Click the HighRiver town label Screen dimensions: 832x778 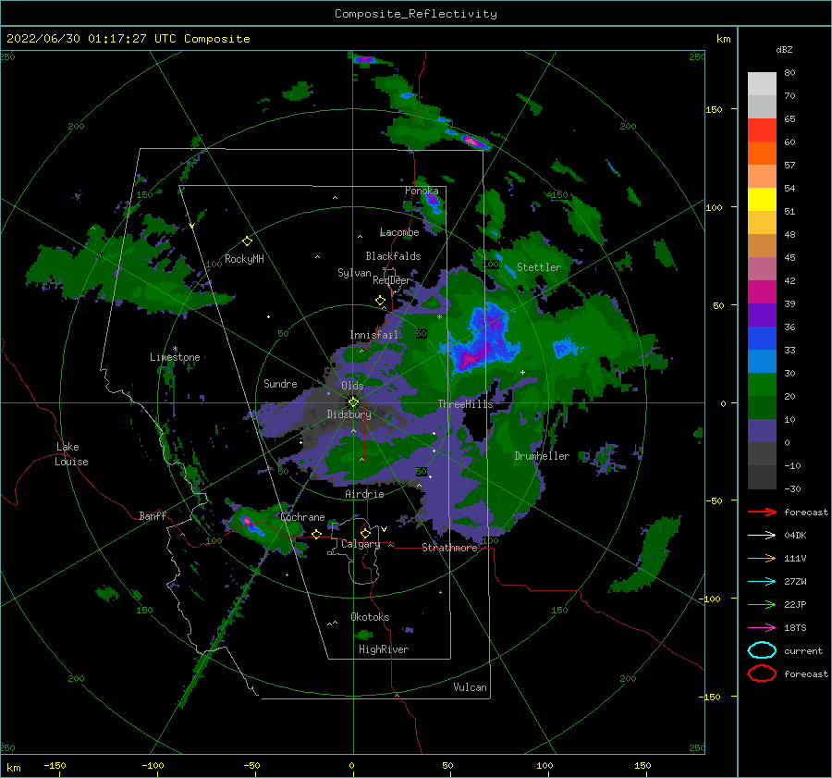(384, 649)
